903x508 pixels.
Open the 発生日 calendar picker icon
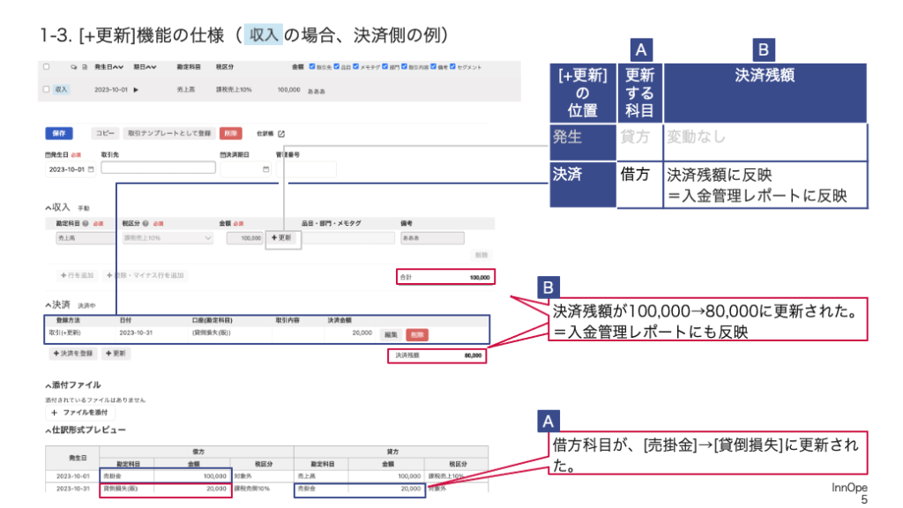tap(91, 169)
